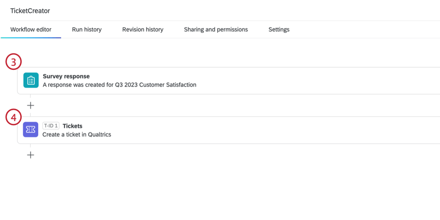This screenshot has height=220, width=440.
Task: Click the step 4 circle marker
Action: point(13,118)
